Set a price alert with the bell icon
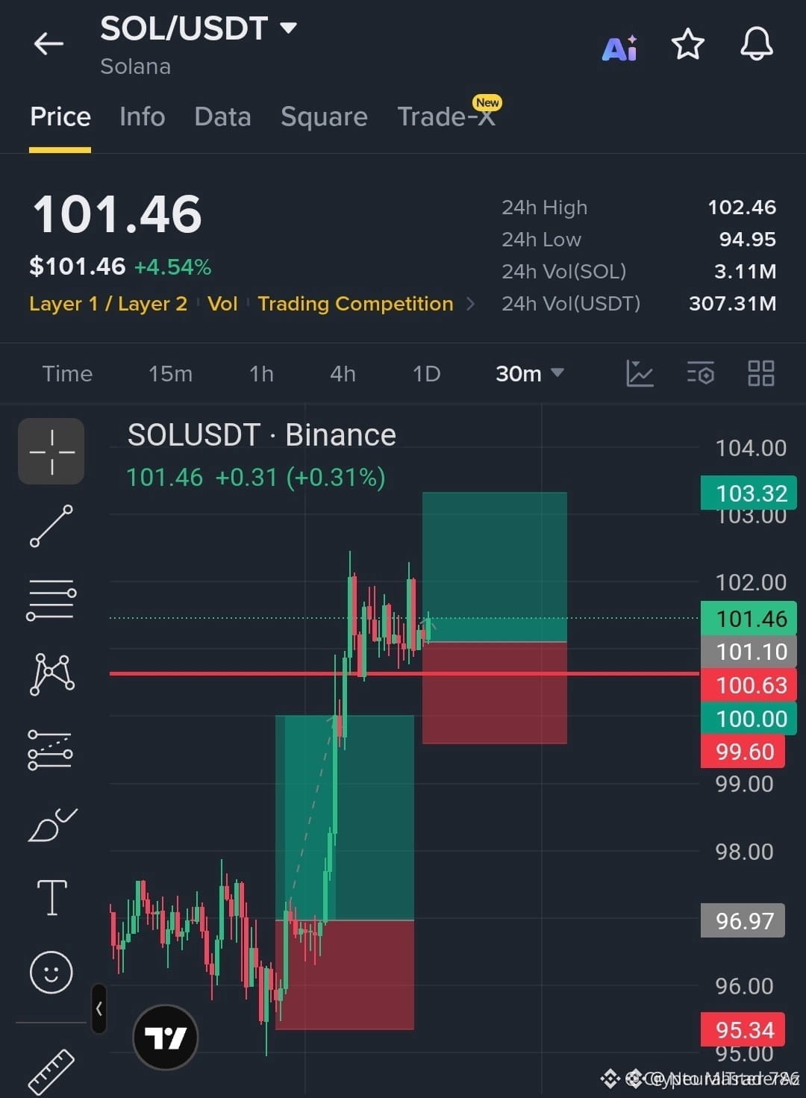The height and width of the screenshot is (1098, 806). click(756, 44)
